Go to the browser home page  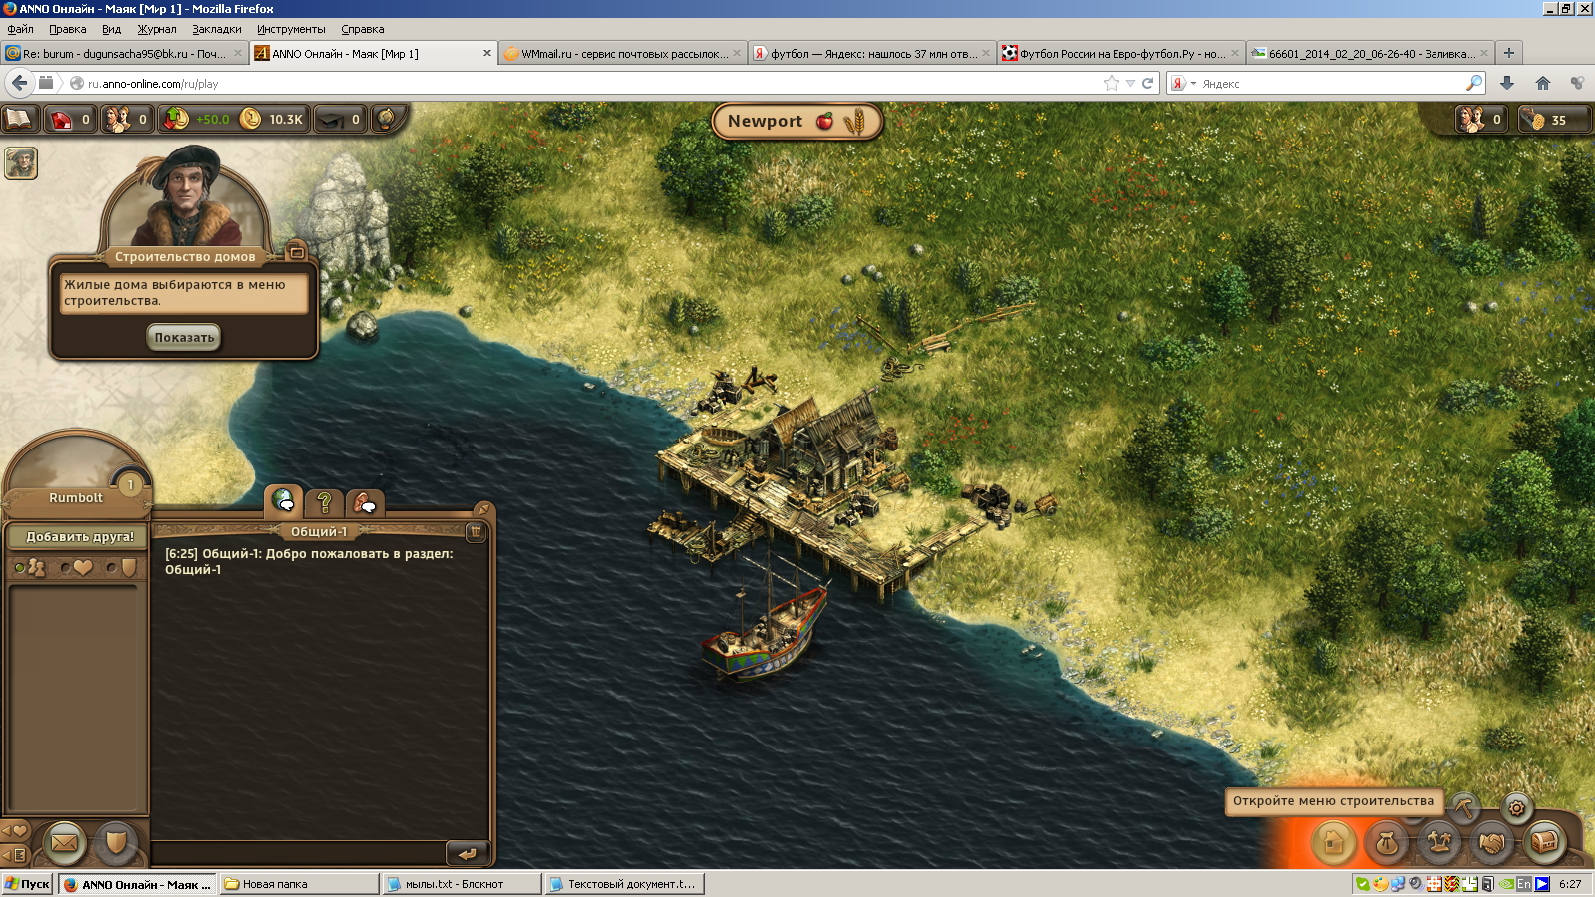[1543, 83]
